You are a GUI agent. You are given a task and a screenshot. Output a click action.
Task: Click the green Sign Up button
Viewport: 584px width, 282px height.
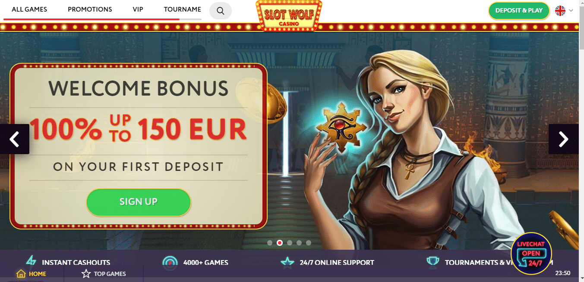tap(139, 202)
